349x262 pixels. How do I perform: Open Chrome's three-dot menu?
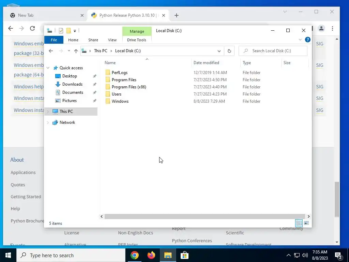coord(332,28)
